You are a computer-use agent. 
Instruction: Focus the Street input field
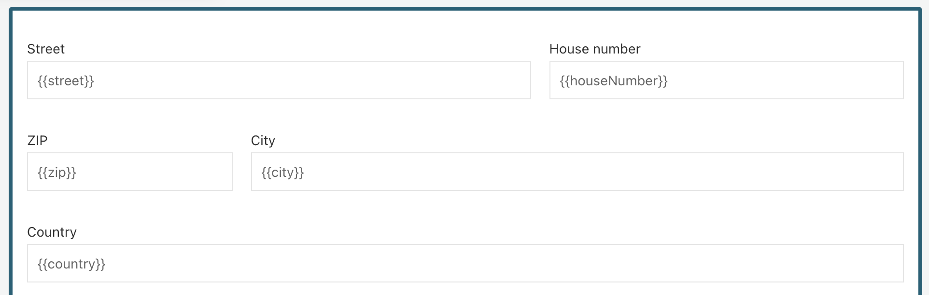279,80
